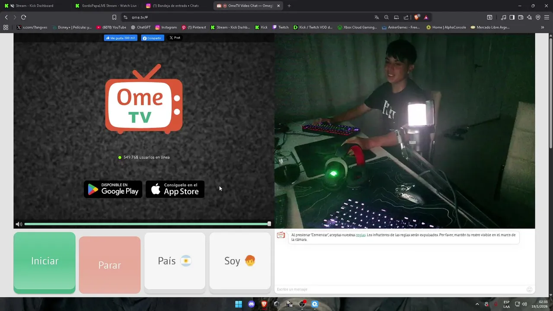Viewport: 553px width, 311px height.
Task: Open the YouTube bookmark
Action: pyautogui.click(x=111, y=27)
